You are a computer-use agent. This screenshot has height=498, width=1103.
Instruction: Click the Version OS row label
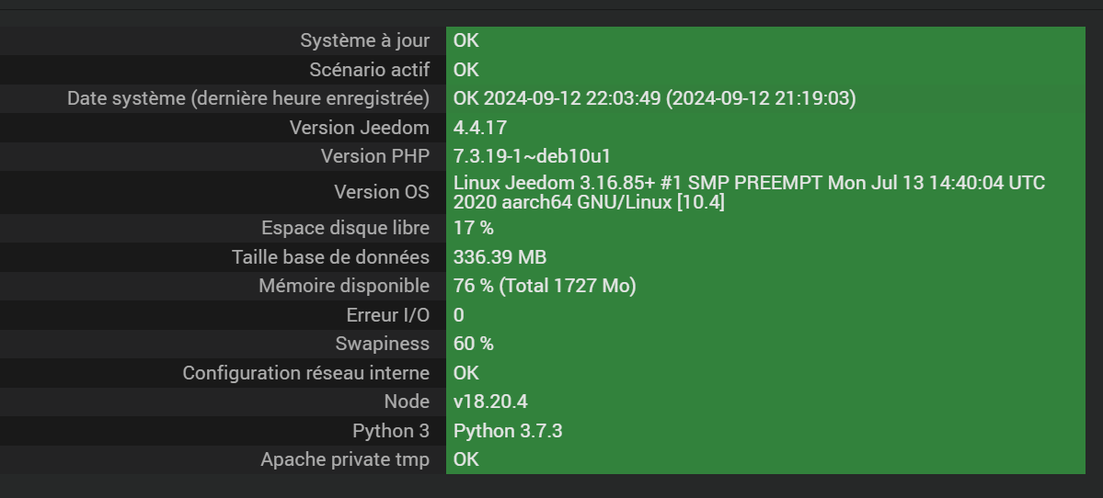pos(381,192)
